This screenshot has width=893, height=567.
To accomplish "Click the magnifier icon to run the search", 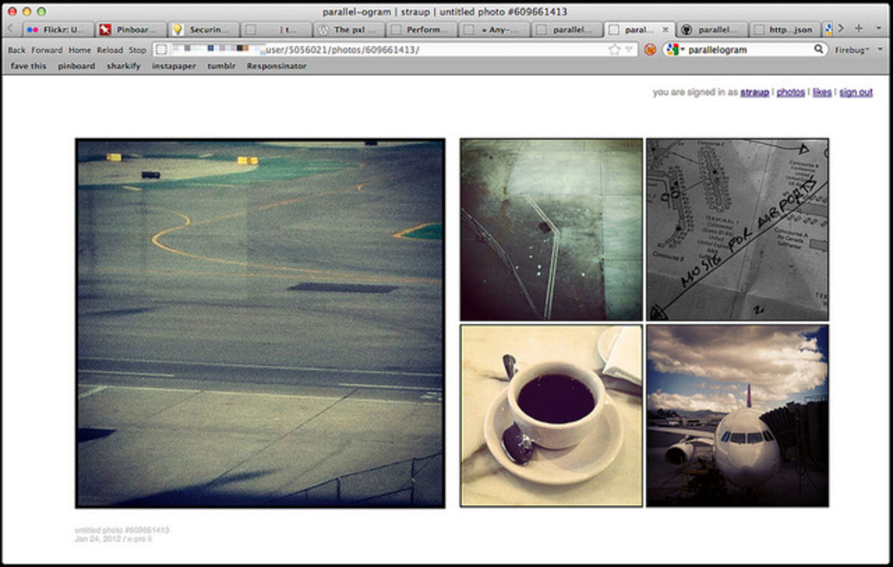I will coord(818,50).
